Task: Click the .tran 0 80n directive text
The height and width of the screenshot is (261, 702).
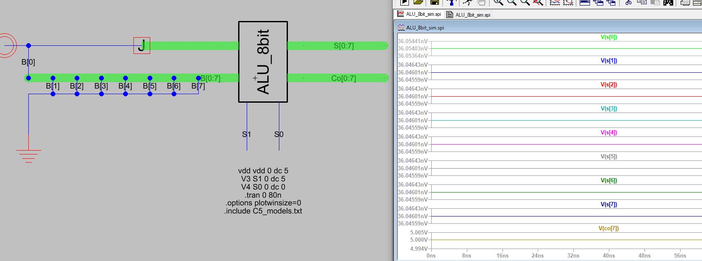Action: click(263, 195)
